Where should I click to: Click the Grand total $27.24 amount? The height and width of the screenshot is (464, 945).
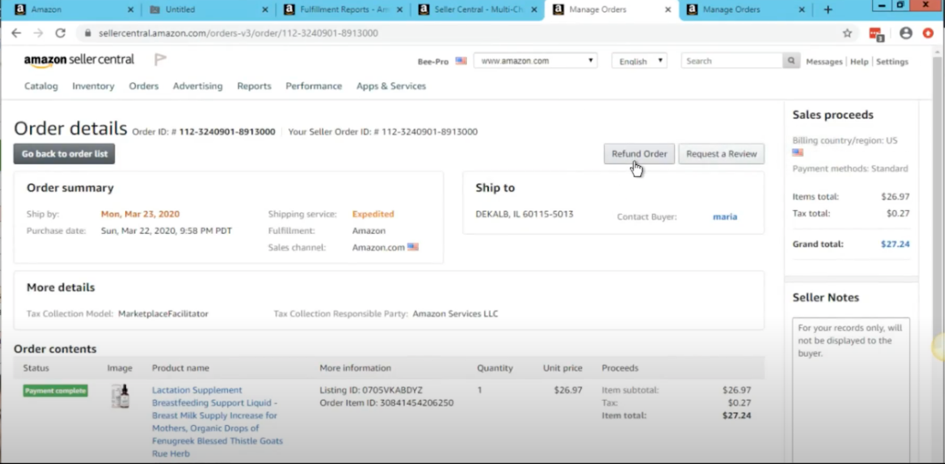point(895,244)
